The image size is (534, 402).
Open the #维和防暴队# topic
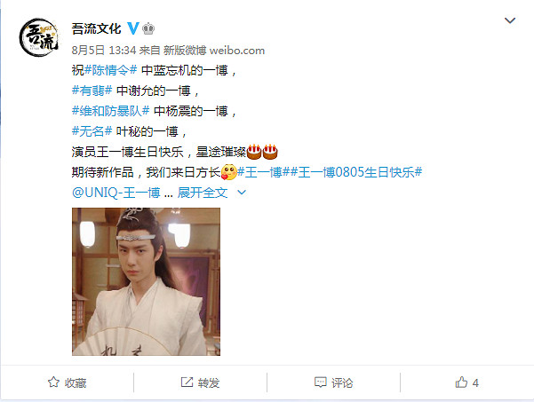[x=111, y=111]
